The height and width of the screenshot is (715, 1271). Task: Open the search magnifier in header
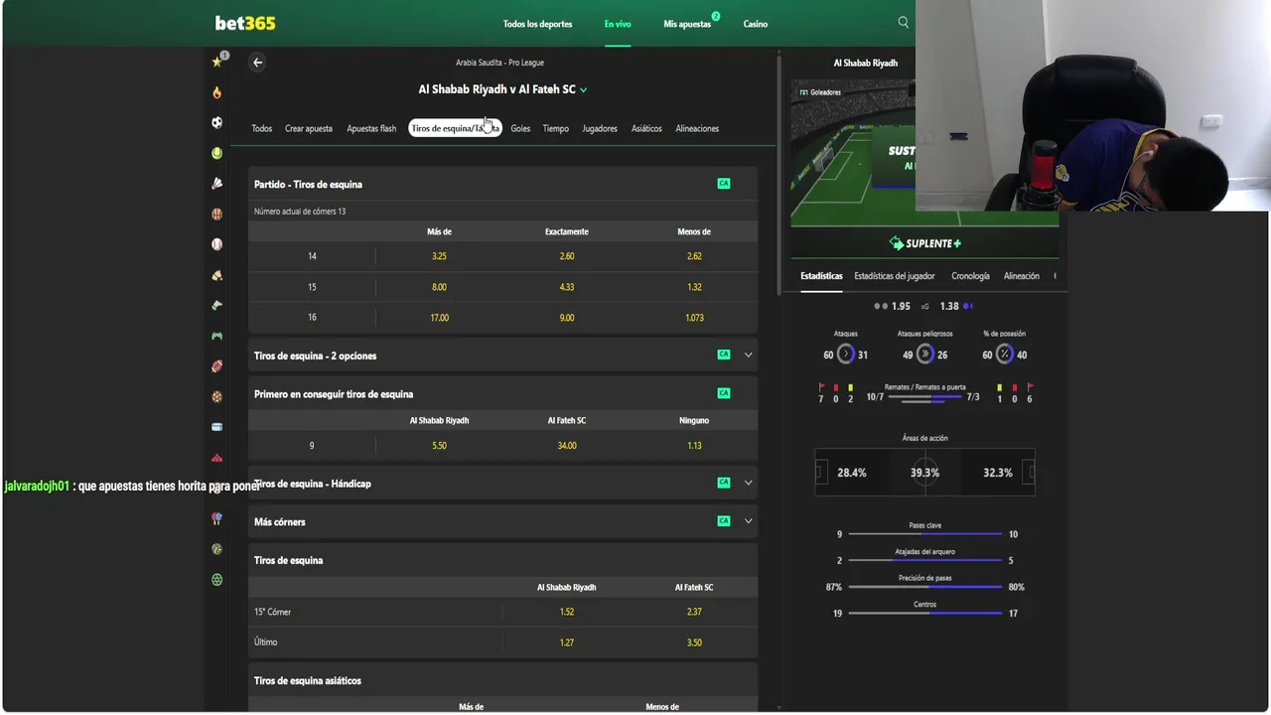tap(903, 23)
